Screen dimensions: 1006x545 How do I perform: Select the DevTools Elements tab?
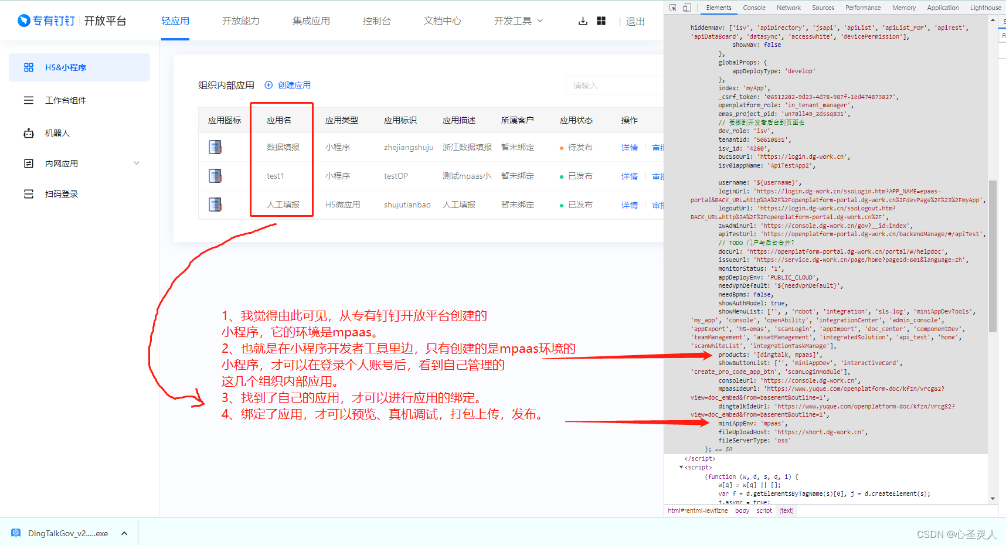click(x=719, y=8)
